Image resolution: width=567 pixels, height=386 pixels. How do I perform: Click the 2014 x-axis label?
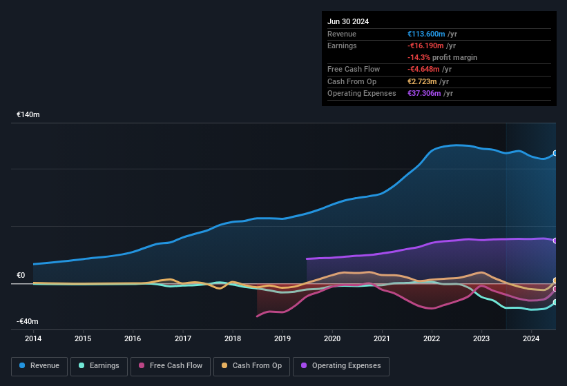click(33, 338)
